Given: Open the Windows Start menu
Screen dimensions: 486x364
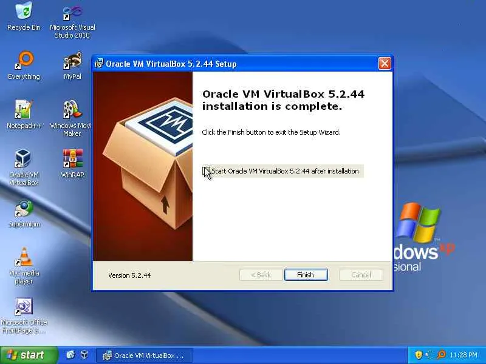Looking at the screenshot, I should [x=29, y=355].
